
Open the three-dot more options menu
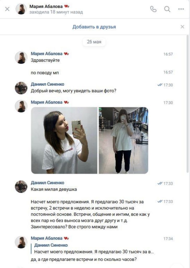pos(181,9)
